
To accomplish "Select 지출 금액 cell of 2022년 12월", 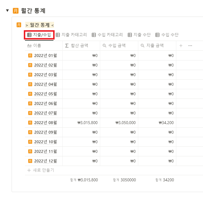I will pos(157,161).
